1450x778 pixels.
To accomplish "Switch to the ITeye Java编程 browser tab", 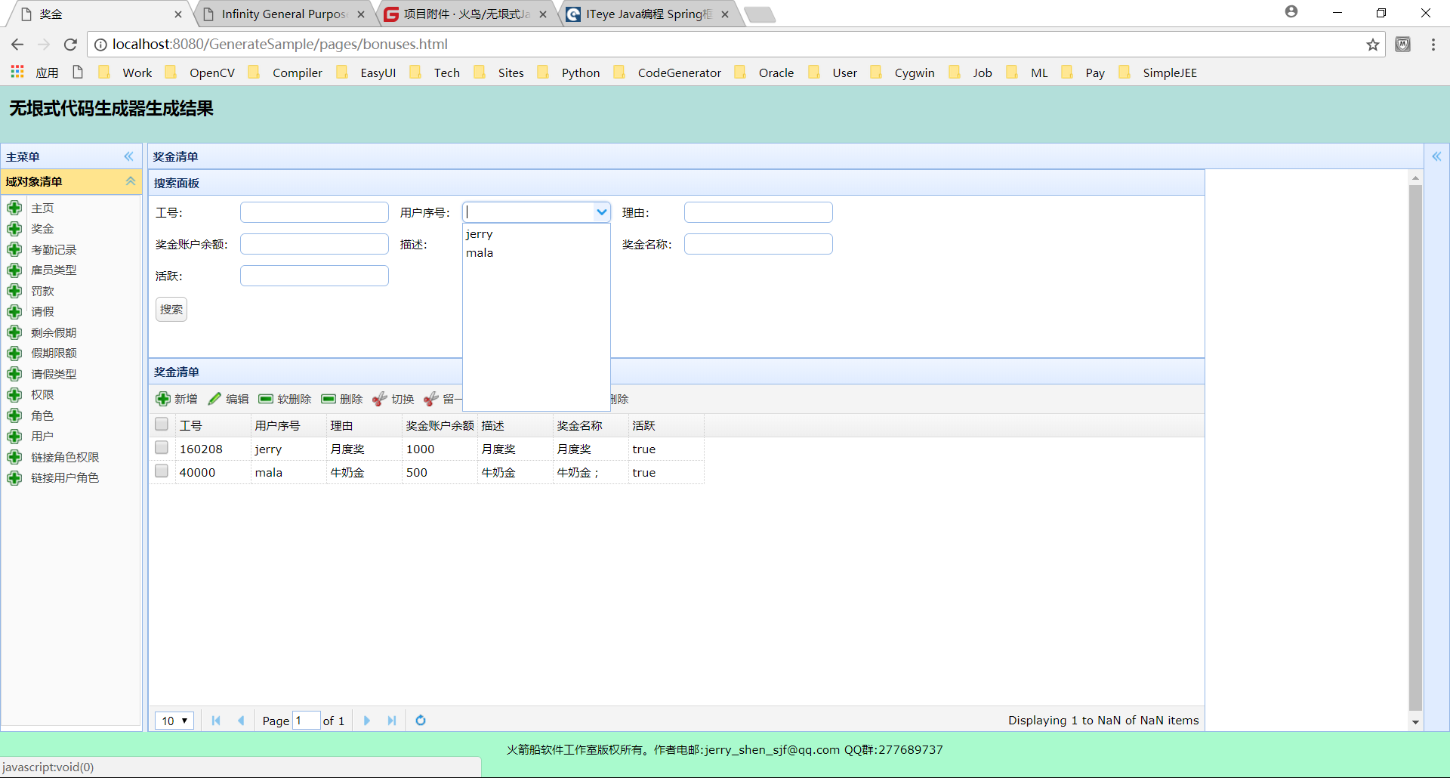I will tap(648, 14).
